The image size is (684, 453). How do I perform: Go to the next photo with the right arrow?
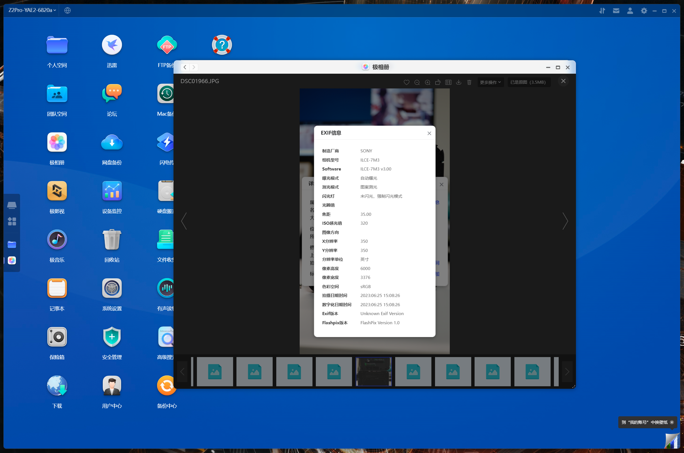(x=565, y=221)
